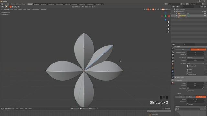The image size is (207, 116).
Task: Click the green Y axis gizmo handle
Action: point(165,16)
